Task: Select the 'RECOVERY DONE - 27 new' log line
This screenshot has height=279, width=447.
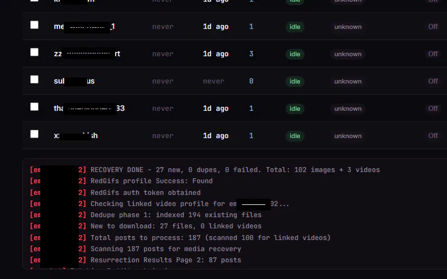Action: click(x=205, y=170)
